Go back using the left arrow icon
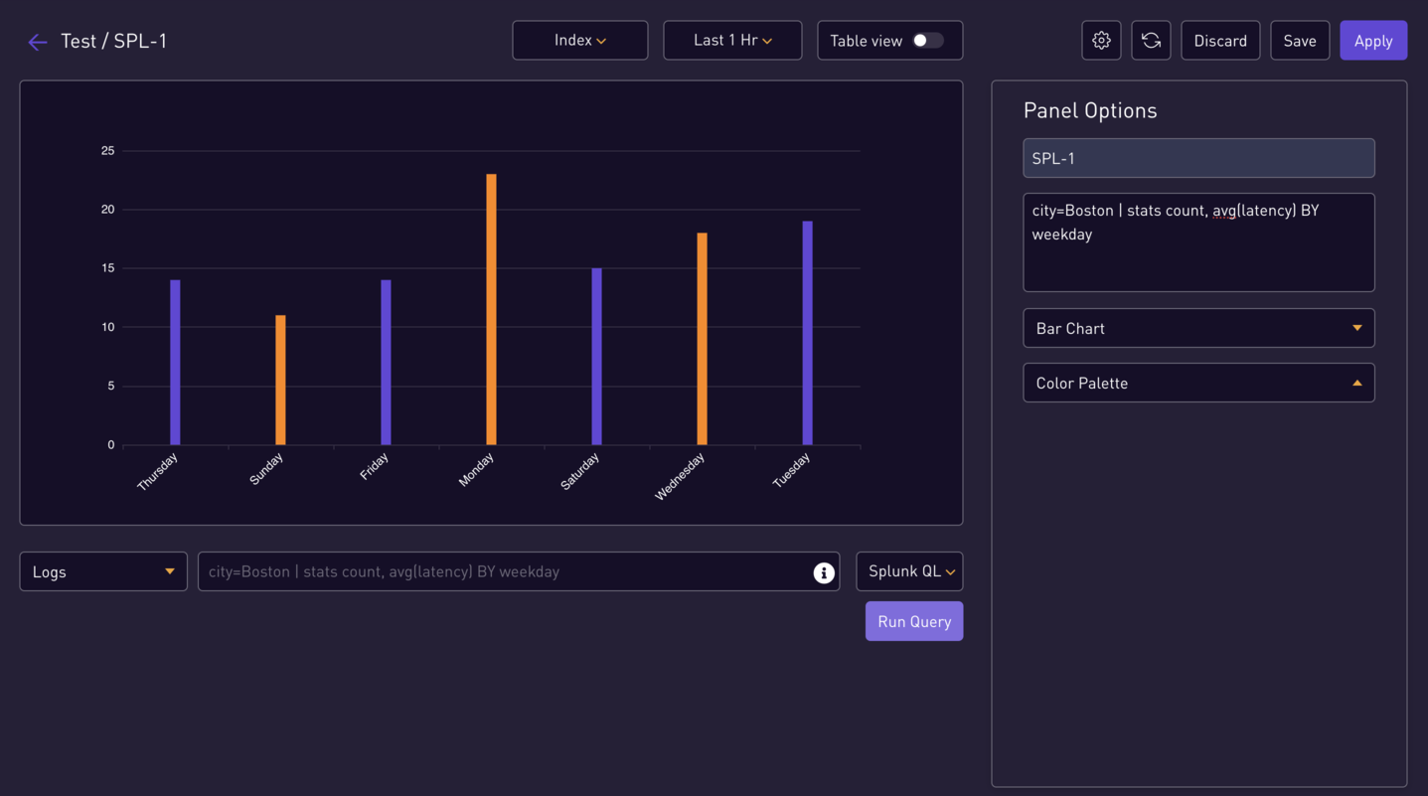Image resolution: width=1428 pixels, height=796 pixels. point(38,42)
